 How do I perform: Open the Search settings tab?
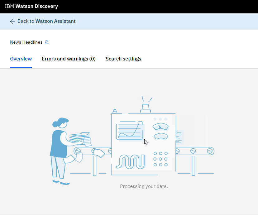click(x=123, y=59)
